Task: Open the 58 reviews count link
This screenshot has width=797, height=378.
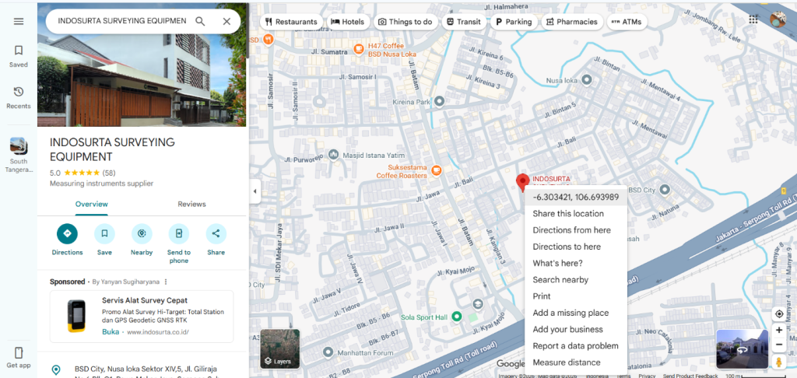Action: 109,173
